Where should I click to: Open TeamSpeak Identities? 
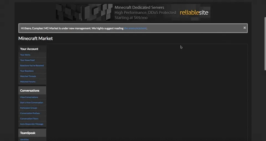[x=24, y=139]
